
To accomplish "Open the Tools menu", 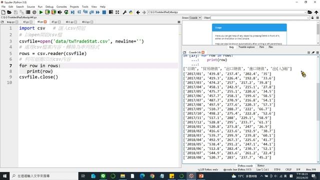I will click(x=85, y=6).
